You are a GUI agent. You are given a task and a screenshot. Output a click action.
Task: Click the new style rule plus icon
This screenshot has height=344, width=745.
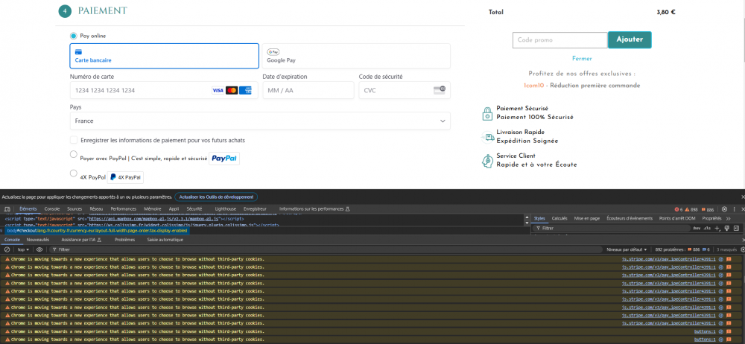click(717, 229)
